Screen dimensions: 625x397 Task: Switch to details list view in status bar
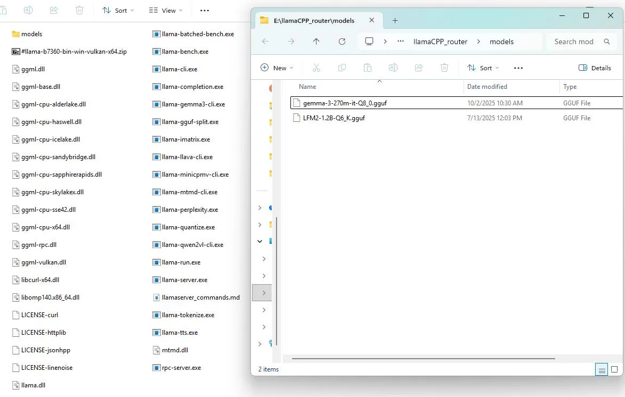click(602, 369)
